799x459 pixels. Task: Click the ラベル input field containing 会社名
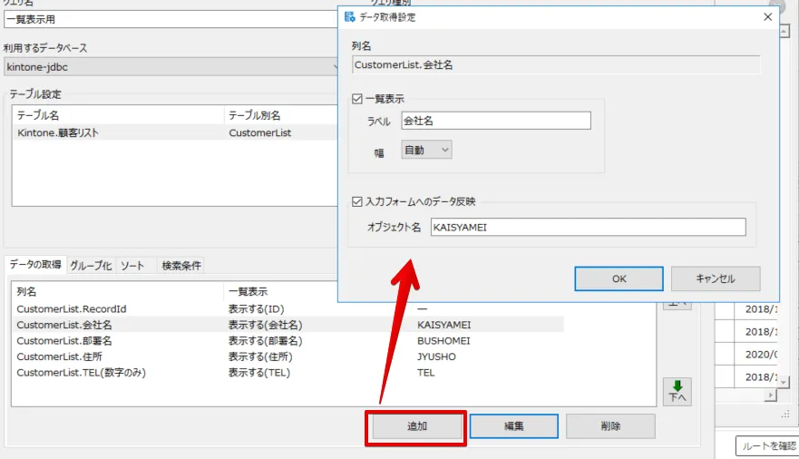coord(496,121)
